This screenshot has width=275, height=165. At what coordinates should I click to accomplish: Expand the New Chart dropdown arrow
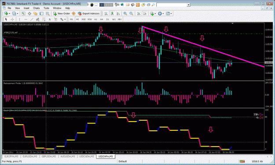9,14
